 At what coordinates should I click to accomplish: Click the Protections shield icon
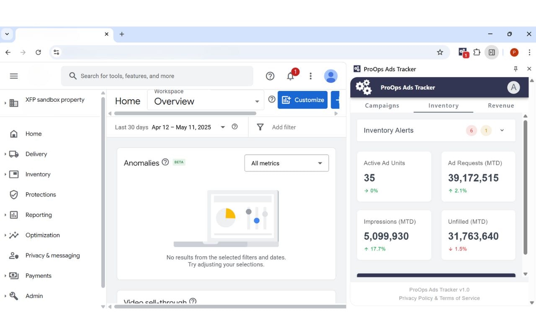pos(14,195)
